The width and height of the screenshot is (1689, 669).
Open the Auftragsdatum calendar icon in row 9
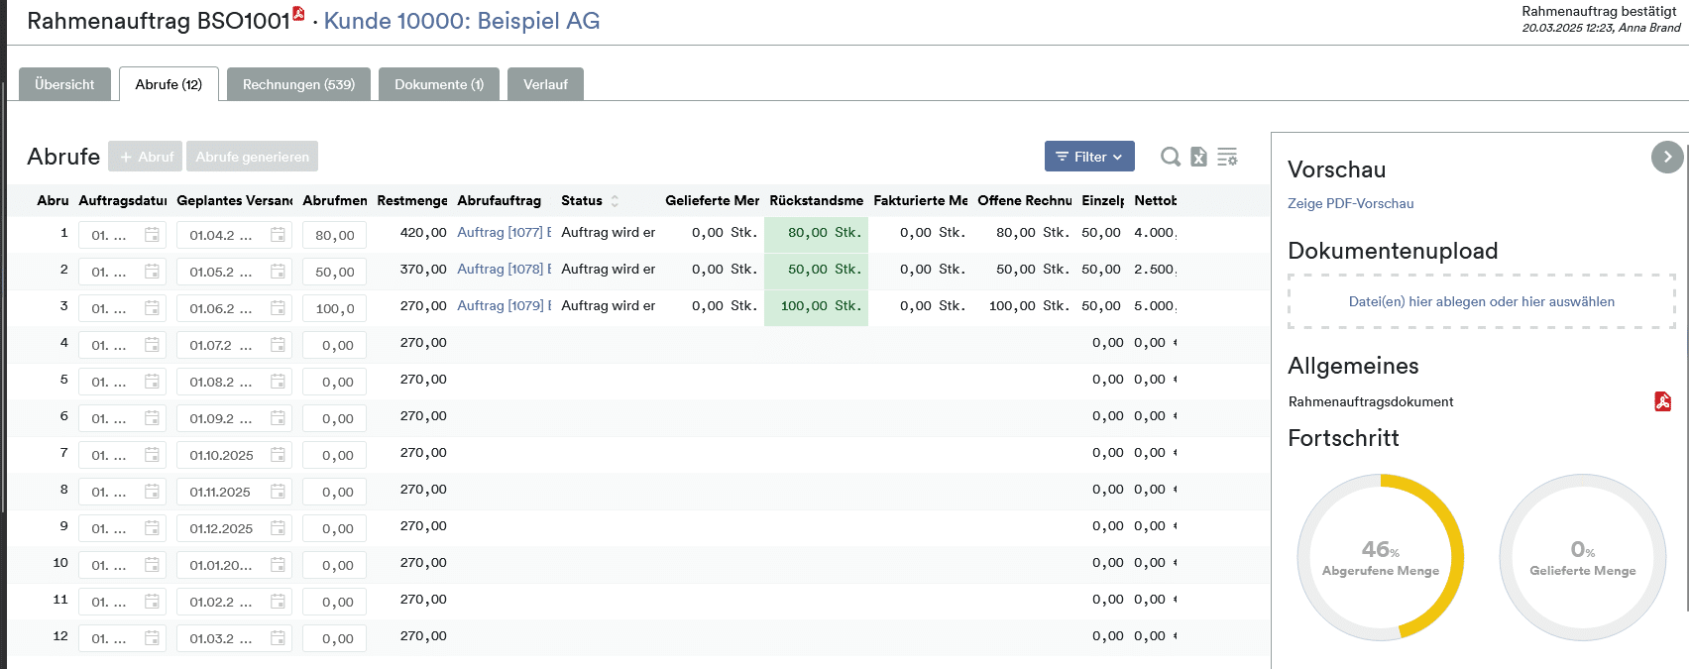point(152,528)
